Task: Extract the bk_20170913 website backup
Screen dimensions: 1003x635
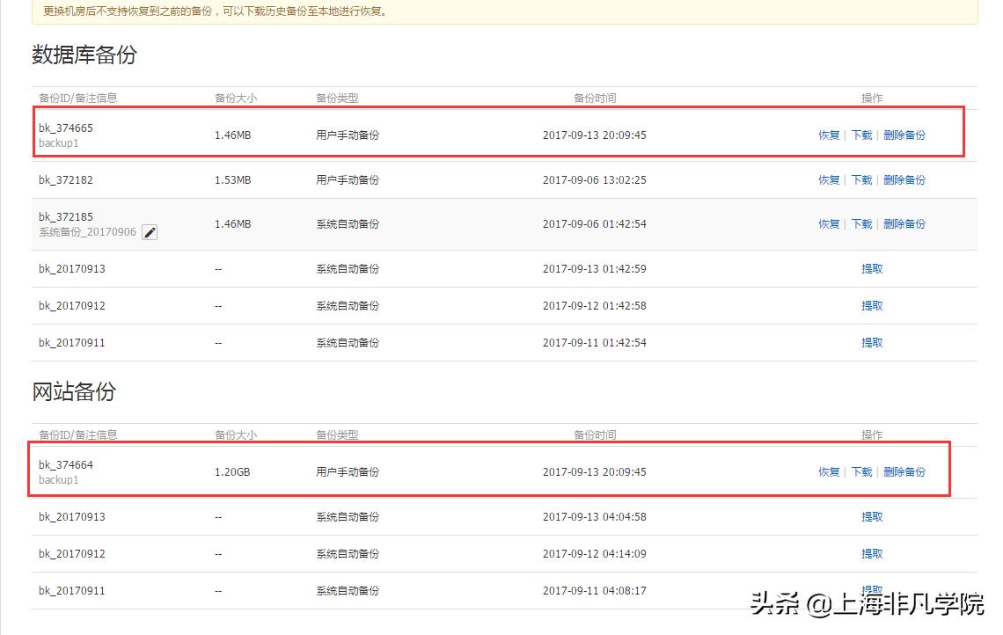Action: coord(871,516)
